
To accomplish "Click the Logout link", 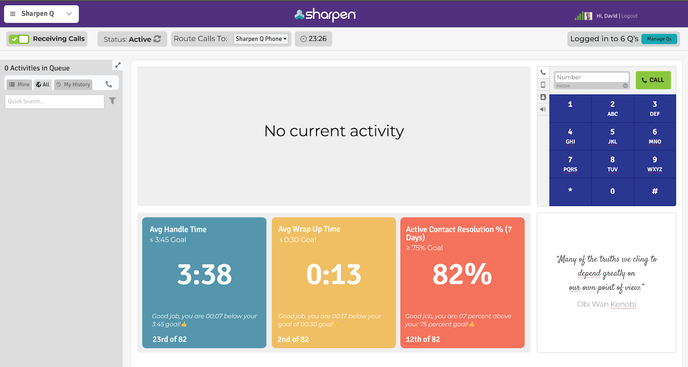I will point(630,16).
